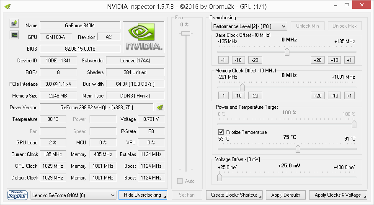Click the Subvendor field Lenovo (17AA)

[135, 61]
